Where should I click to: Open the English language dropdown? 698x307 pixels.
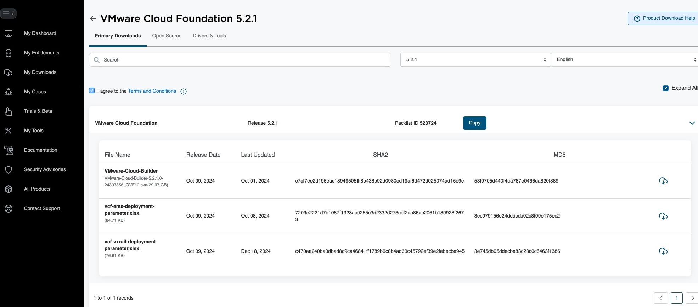click(x=624, y=60)
